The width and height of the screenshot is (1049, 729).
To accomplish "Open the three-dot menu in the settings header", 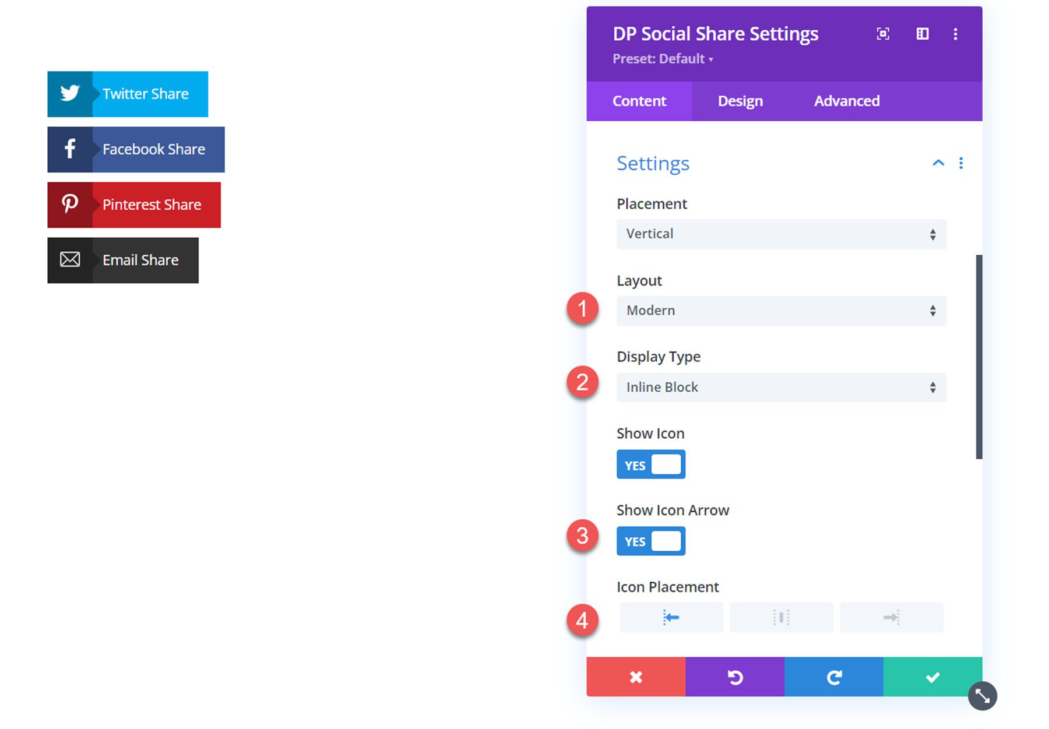I will click(956, 34).
